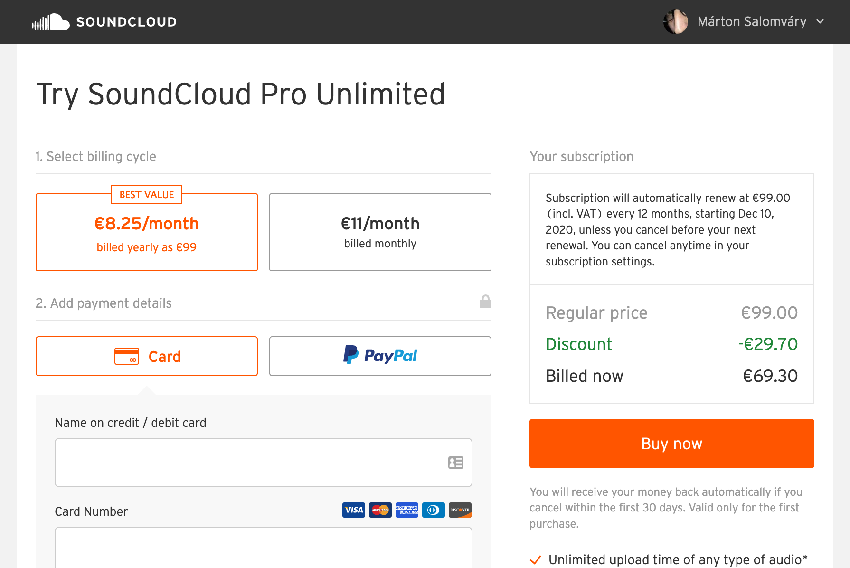Select the credit card icon on Card option

[x=126, y=356]
